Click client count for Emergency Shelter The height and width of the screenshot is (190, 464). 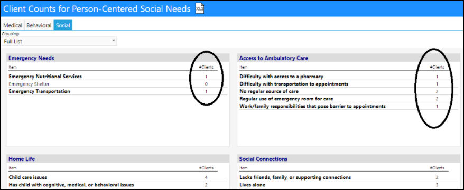pos(206,84)
